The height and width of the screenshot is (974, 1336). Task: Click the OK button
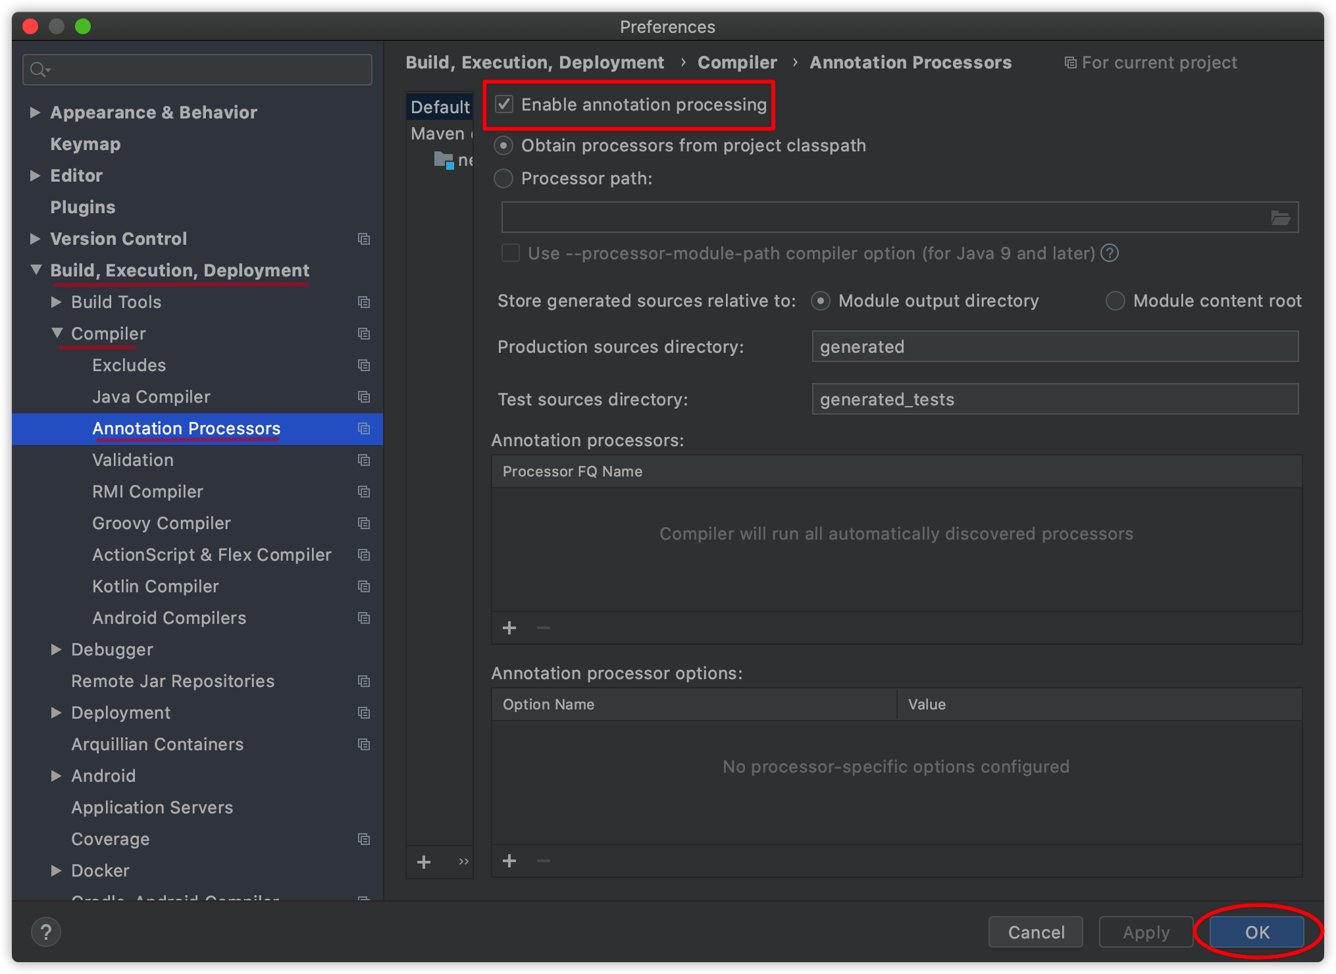coord(1257,932)
